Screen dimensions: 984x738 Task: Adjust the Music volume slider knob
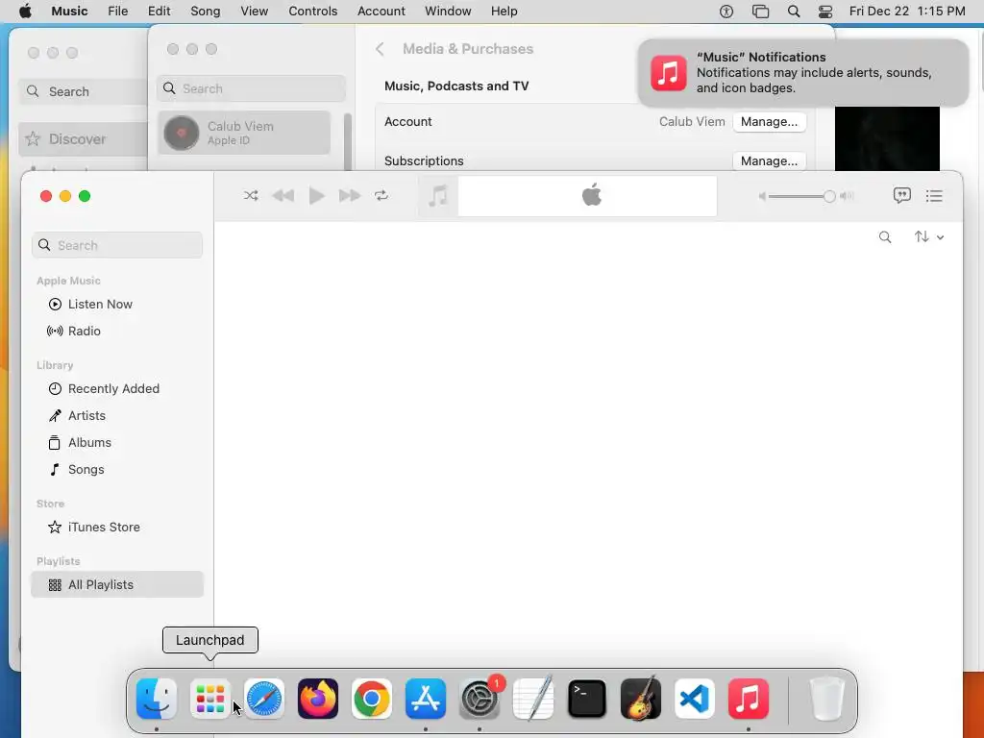point(829,196)
